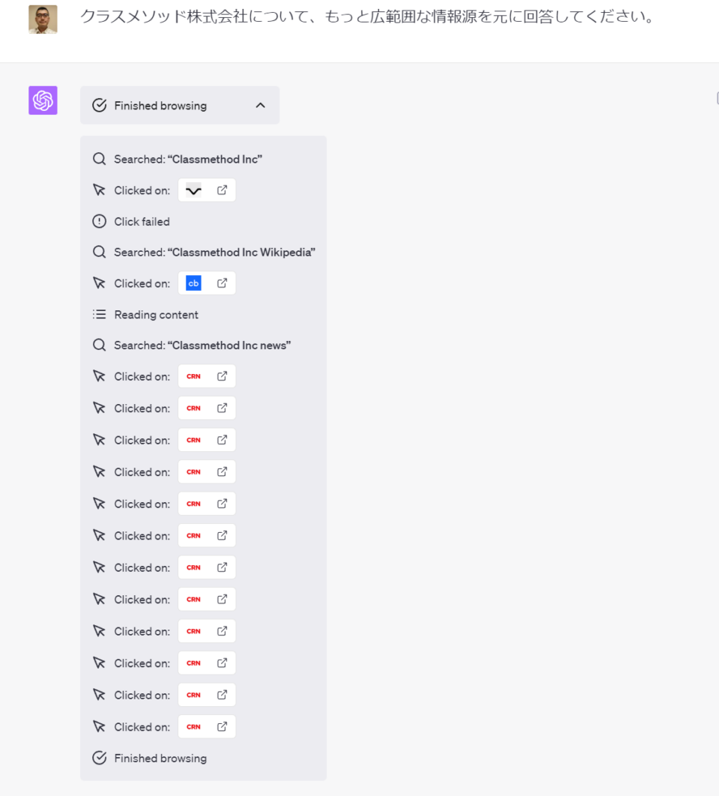Open the Crunchbase cb source icon
The image size is (719, 796).
(x=193, y=283)
